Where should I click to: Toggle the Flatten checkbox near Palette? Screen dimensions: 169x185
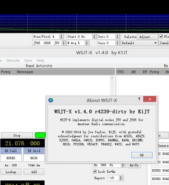(161, 36)
